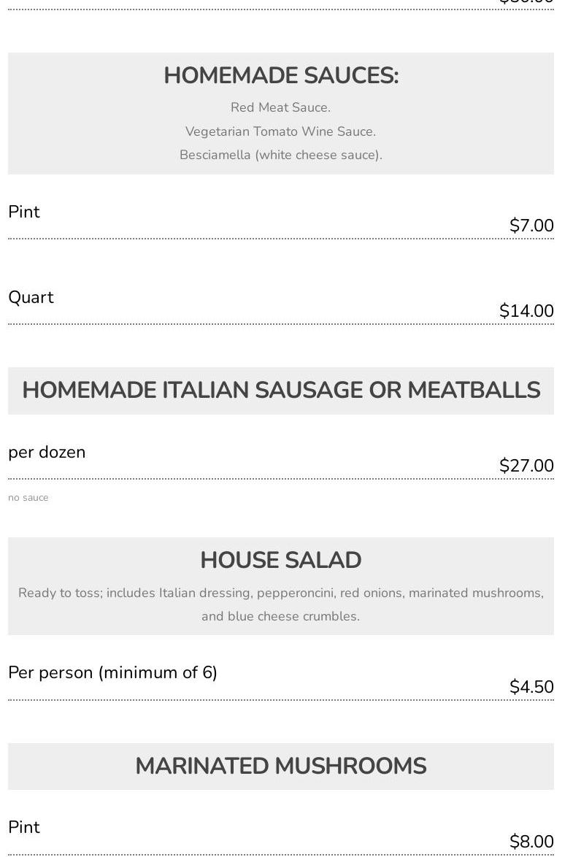Select the per dozen item

[x=47, y=452]
